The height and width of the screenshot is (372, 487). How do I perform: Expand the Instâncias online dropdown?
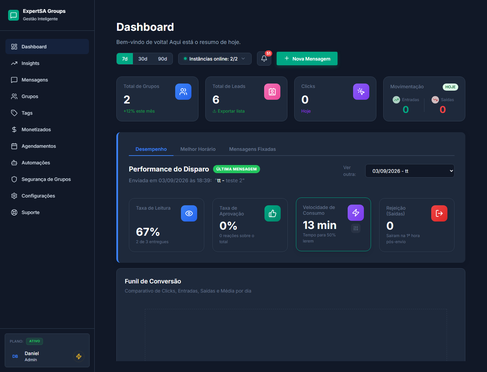click(215, 59)
